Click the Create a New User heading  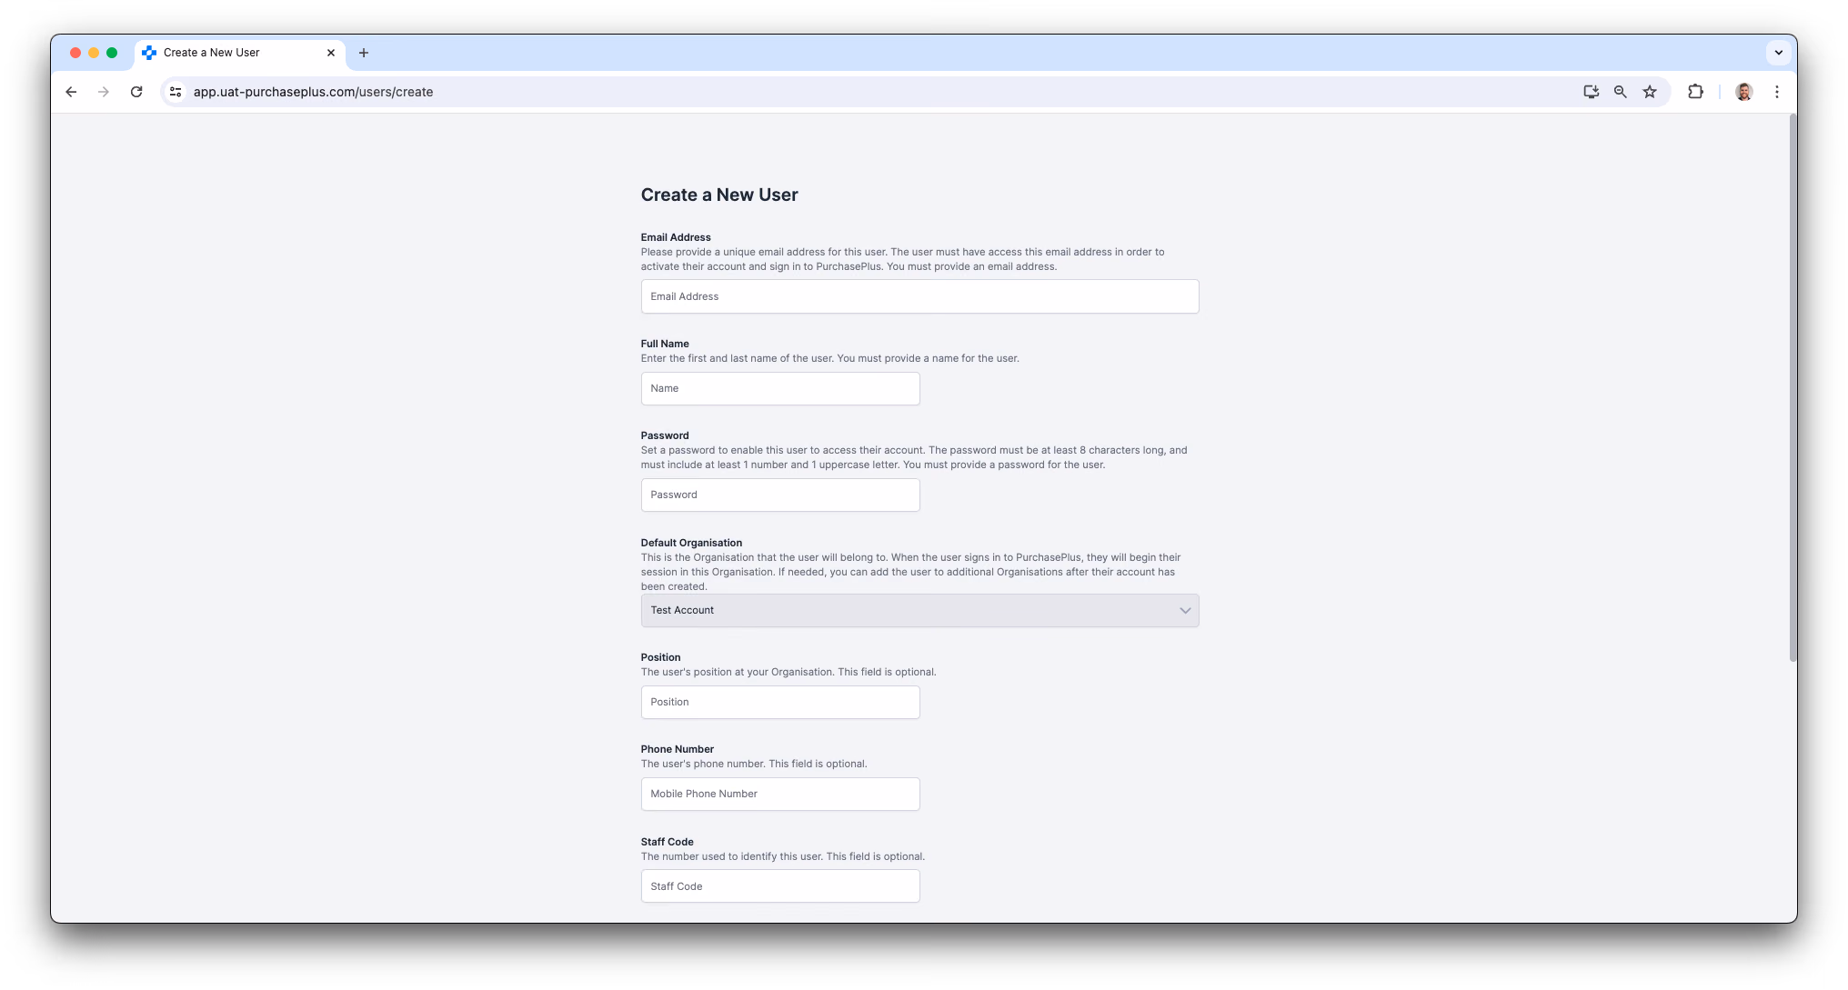pyautogui.click(x=719, y=195)
